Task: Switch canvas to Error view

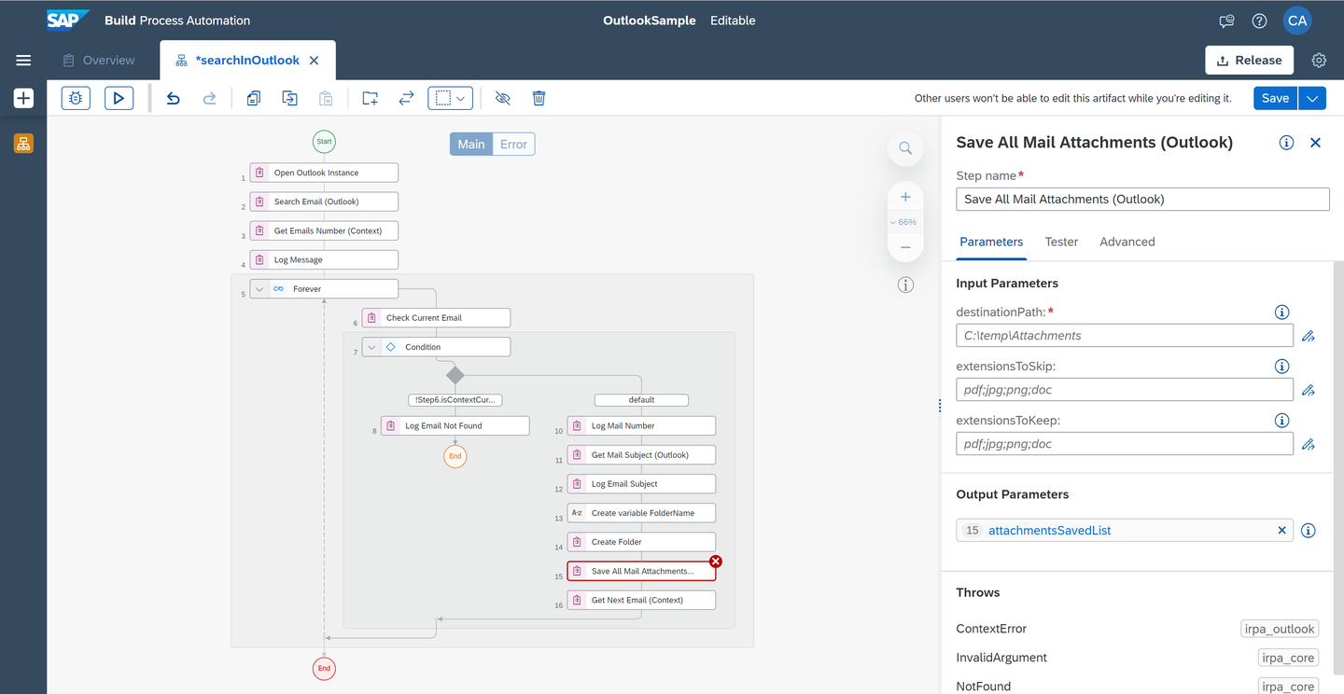Action: (513, 144)
